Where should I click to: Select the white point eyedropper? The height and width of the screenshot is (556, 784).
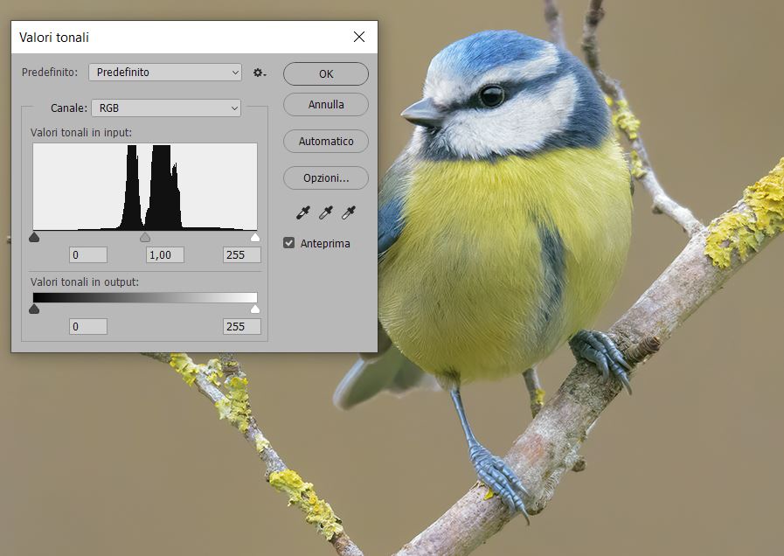[x=348, y=212]
